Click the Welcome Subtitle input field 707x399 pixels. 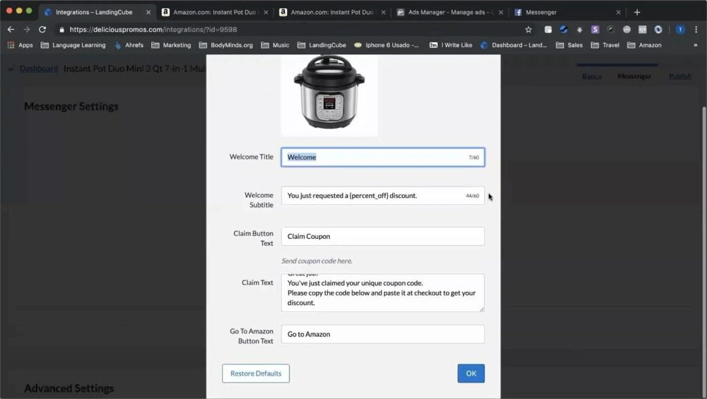(382, 195)
